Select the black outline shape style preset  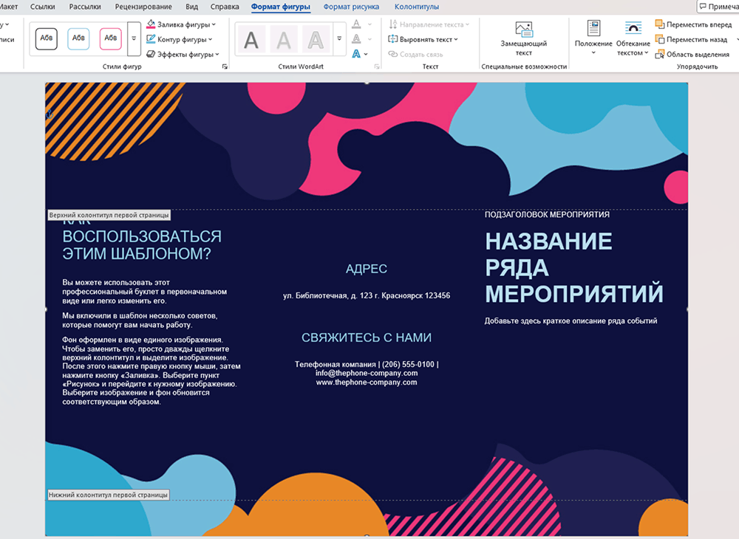(x=46, y=38)
